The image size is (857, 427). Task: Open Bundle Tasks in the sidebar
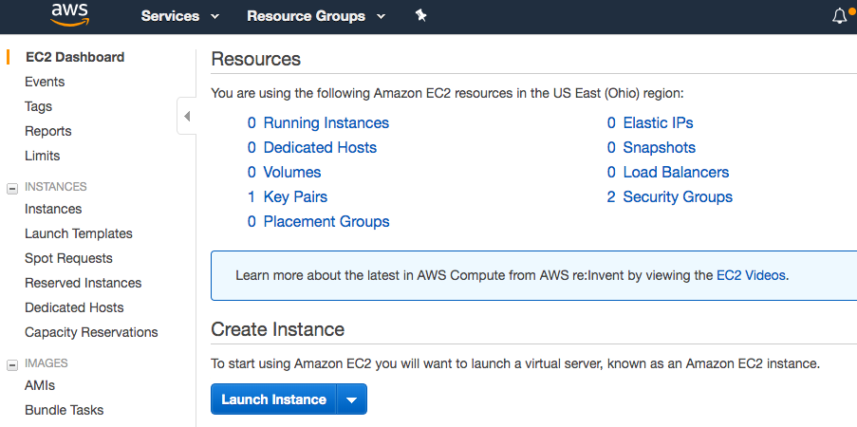(64, 410)
